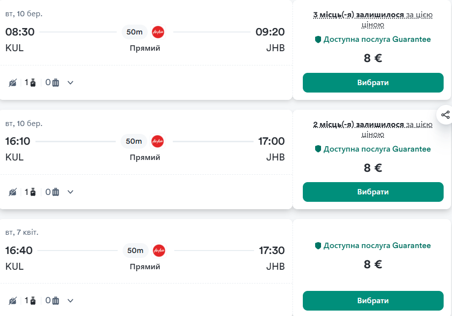
Task: Expand baggage details on the 08:30 flight
Action: pos(70,82)
